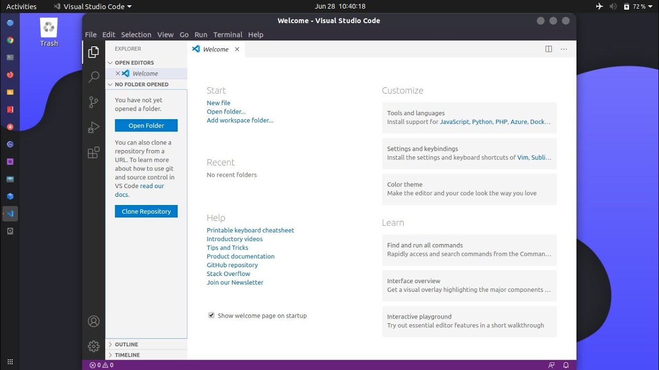Open the File menu
659x370 pixels.
(x=91, y=35)
